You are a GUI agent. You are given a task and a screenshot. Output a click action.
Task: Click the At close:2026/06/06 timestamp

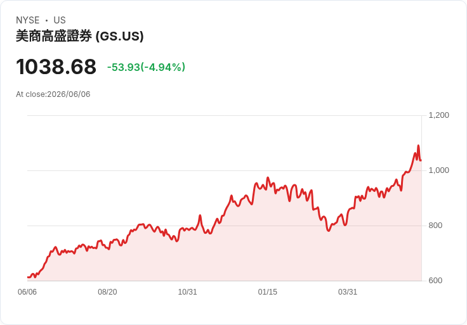click(x=53, y=94)
